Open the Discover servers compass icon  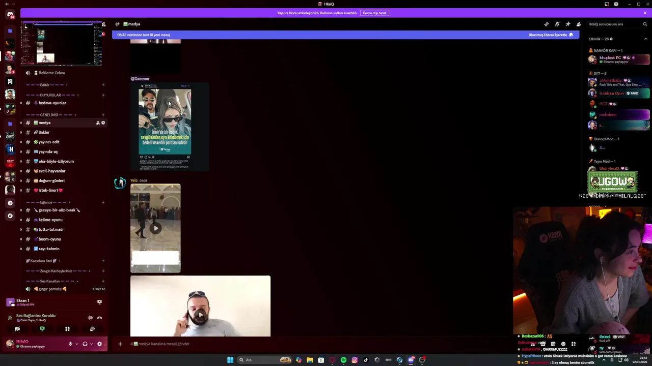pyautogui.click(x=10, y=216)
